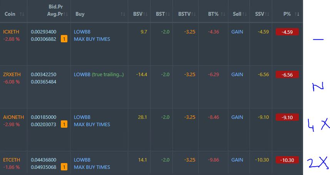Click the GAIN sell strategy for ZRXETH
This screenshot has height=175, width=330.
click(x=237, y=75)
